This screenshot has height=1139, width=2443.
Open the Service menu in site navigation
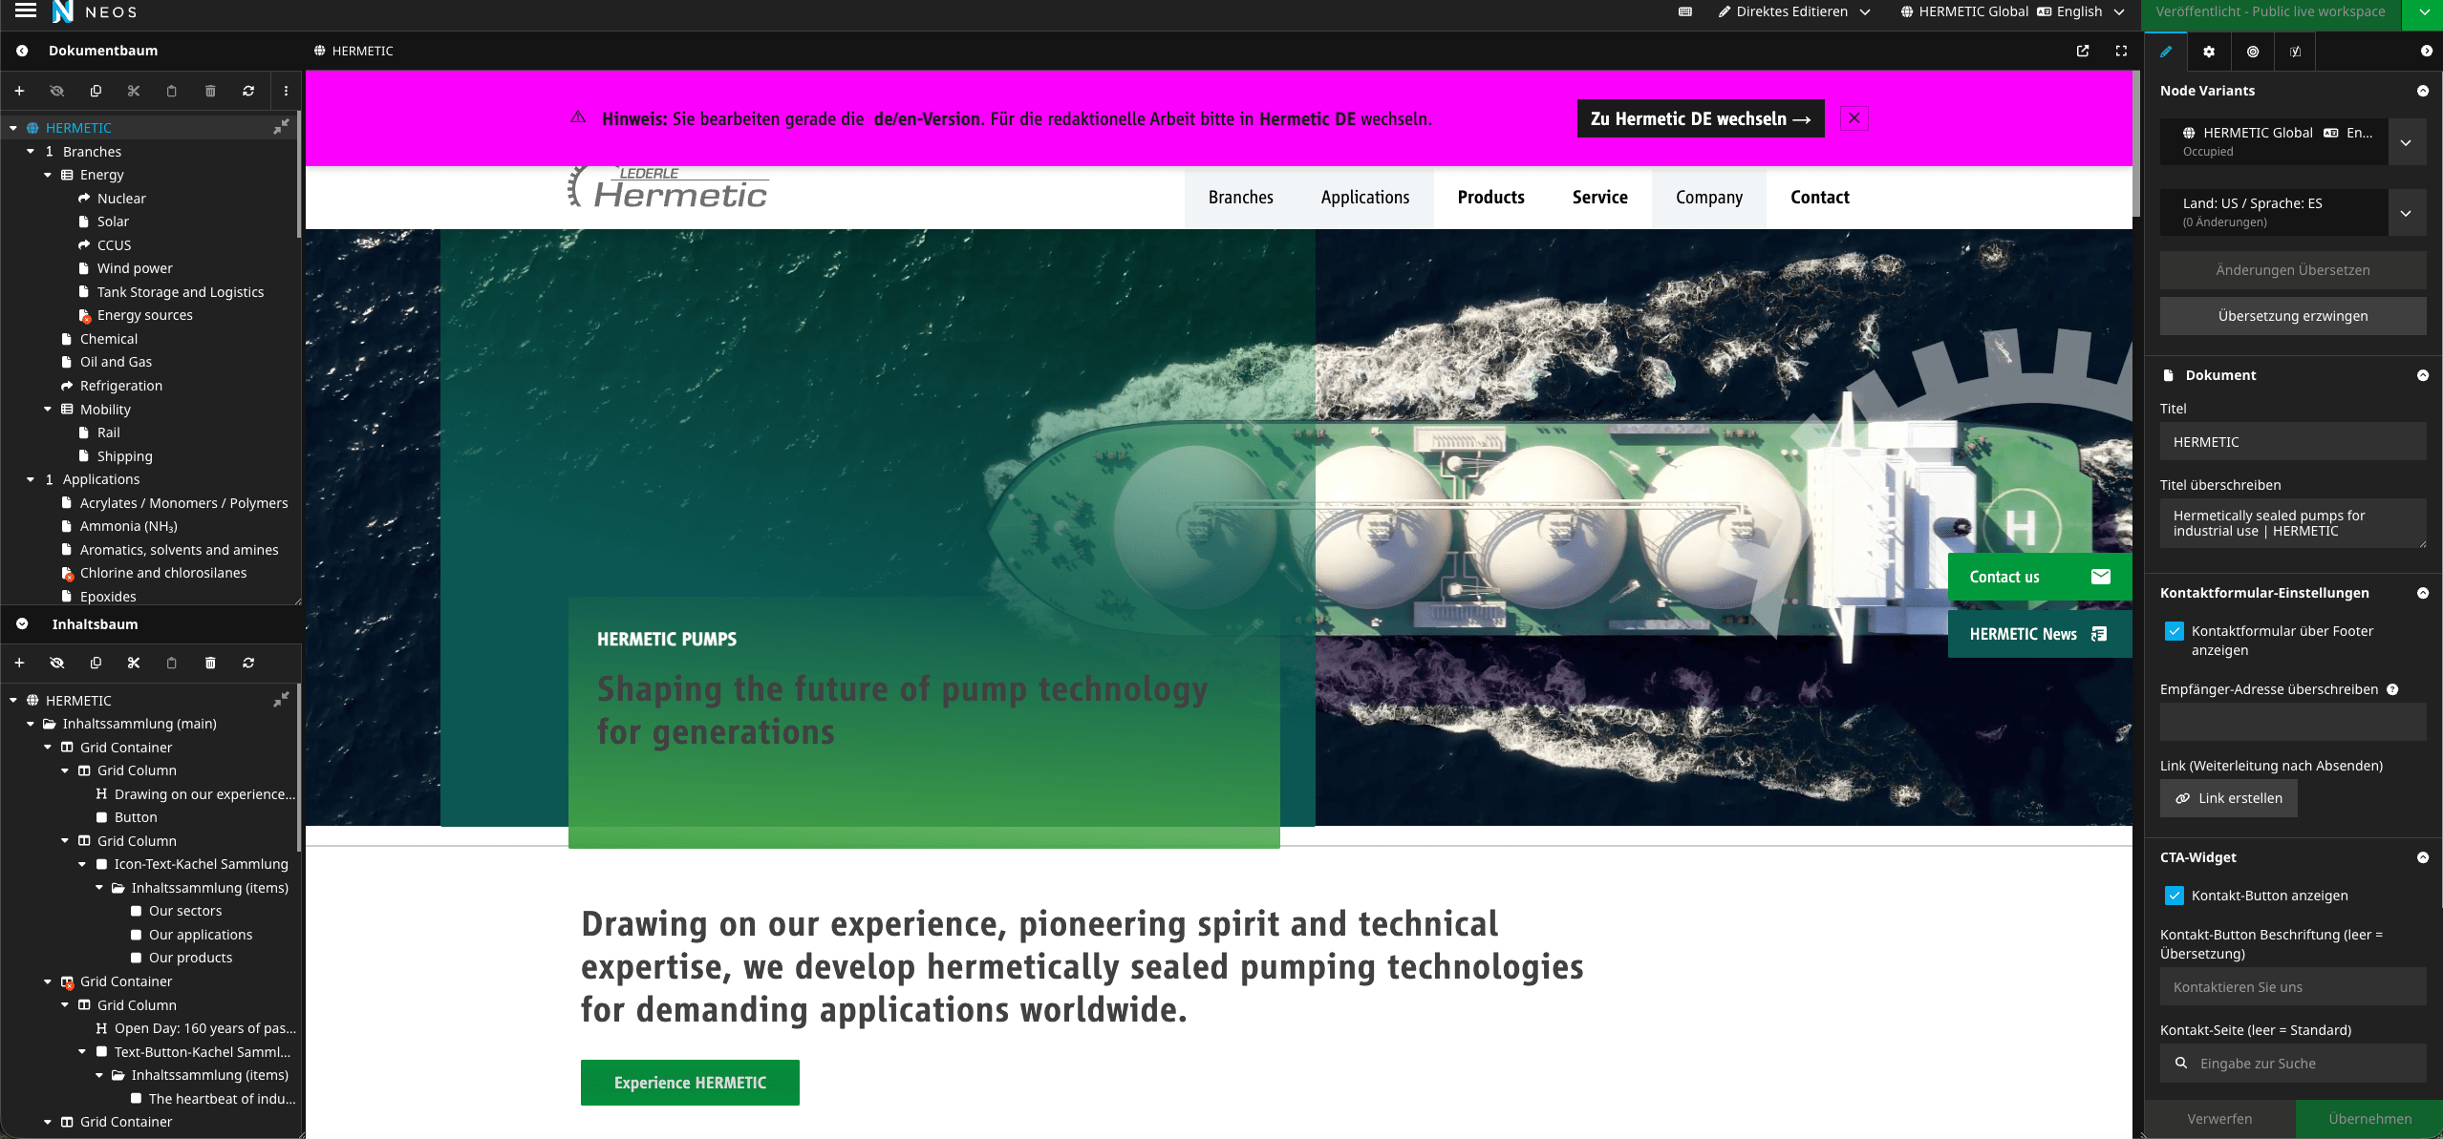(1600, 198)
